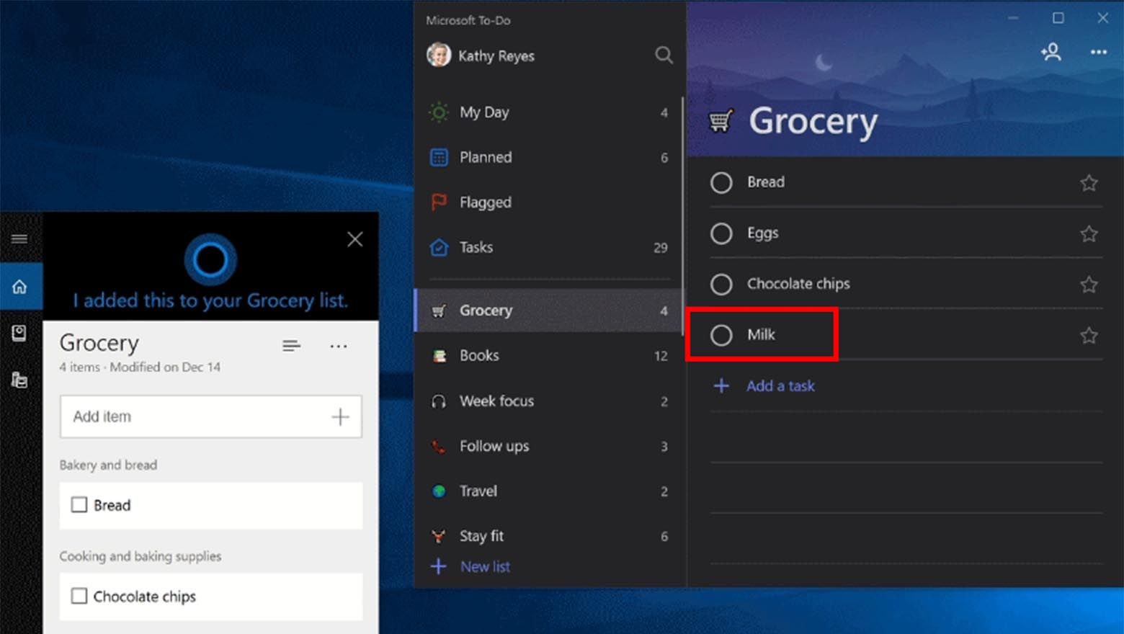Open the Week focus list
The height and width of the screenshot is (634, 1124).
coord(549,401)
